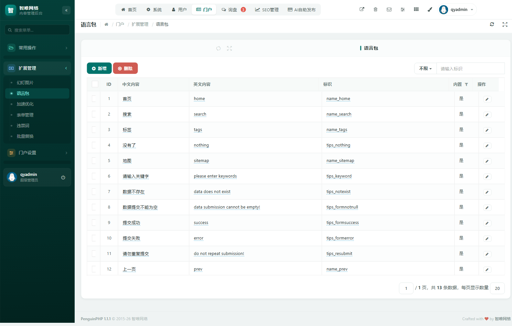
Task: Open the sliders settings icon
Action: click(x=402, y=9)
